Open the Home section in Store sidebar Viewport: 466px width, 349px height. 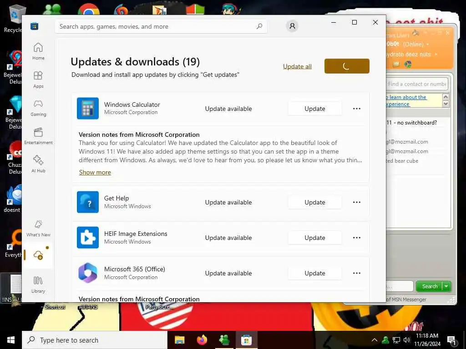[38, 51]
